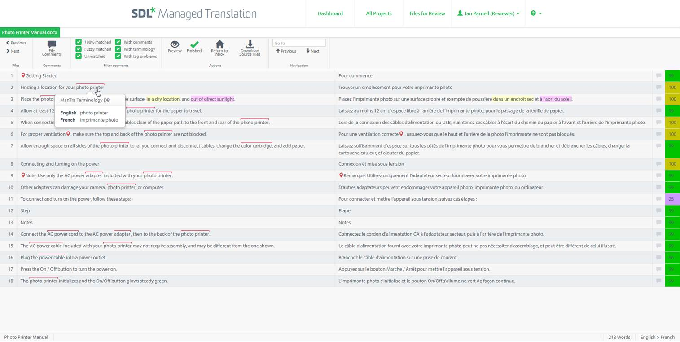This screenshot has height=342, width=680.
Task: Click the SDL Managed Translation logo
Action: point(194,13)
